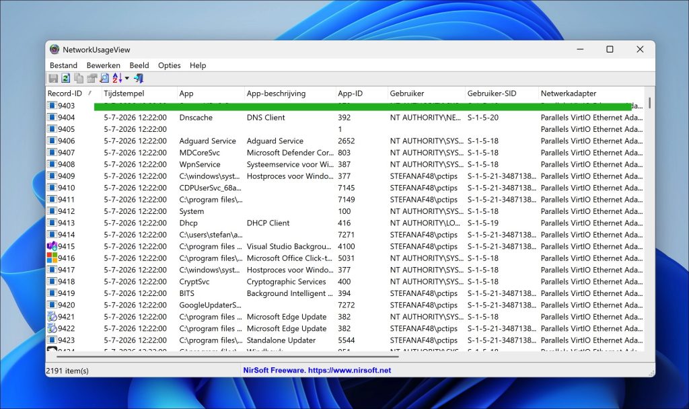Click the window icon on record 9410
Viewport: 689px width, 409px height.
tap(52, 188)
